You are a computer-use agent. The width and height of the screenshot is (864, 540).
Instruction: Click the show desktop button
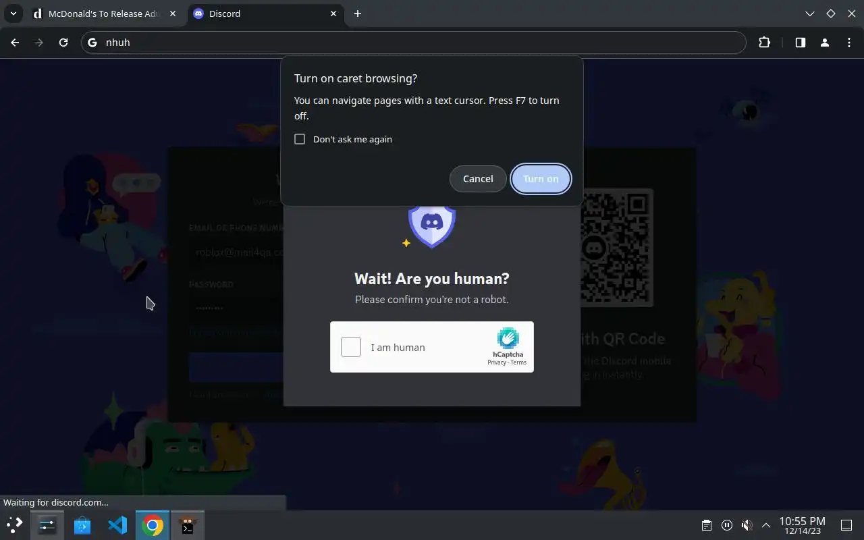[846, 525]
